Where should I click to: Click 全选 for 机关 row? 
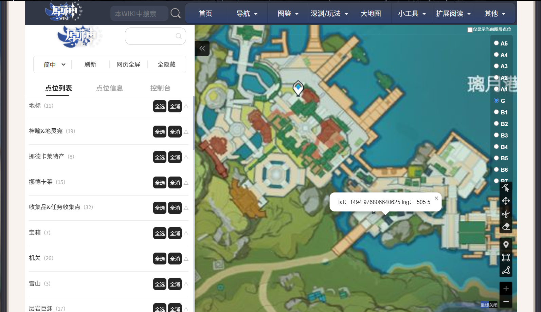160,259
